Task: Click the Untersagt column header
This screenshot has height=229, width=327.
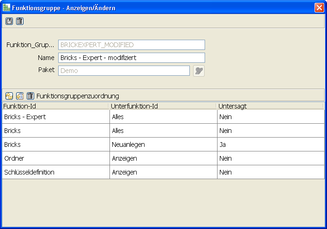Action: tap(270, 106)
